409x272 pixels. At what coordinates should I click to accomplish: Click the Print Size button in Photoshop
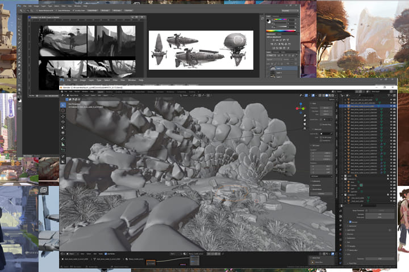point(128,11)
